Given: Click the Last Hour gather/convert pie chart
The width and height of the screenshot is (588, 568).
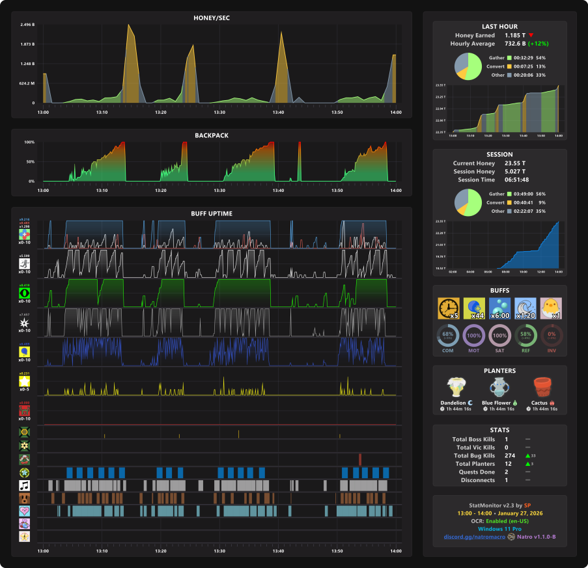Looking at the screenshot, I should coord(468,66).
